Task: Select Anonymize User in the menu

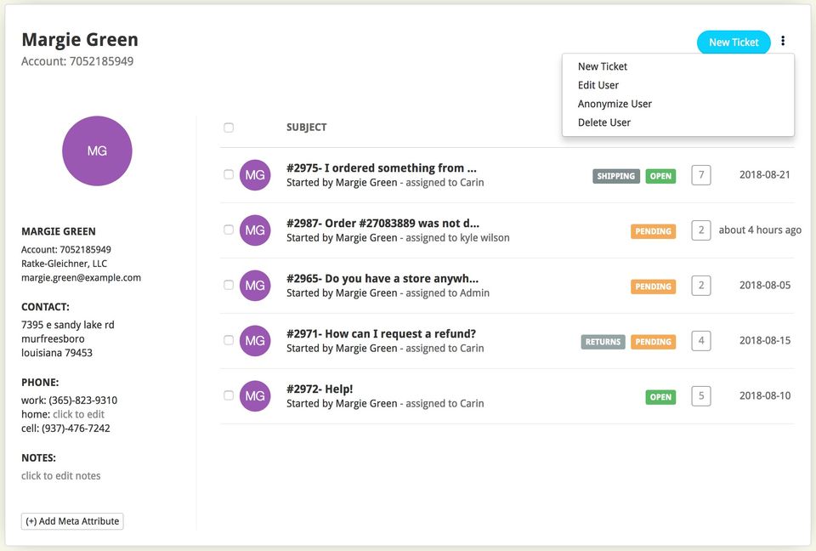Action: coord(615,104)
